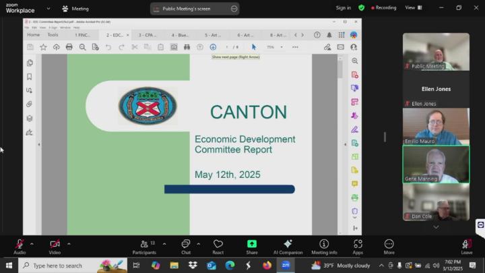Click the Sign in link
The width and height of the screenshot is (485, 273).
pyautogui.click(x=344, y=7)
